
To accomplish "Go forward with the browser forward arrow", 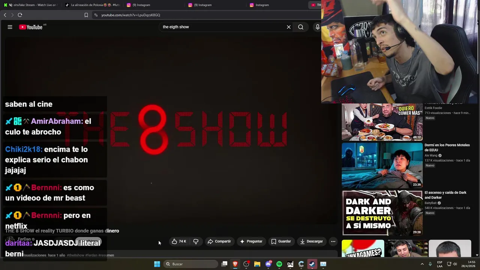I will pyautogui.click(x=12, y=15).
